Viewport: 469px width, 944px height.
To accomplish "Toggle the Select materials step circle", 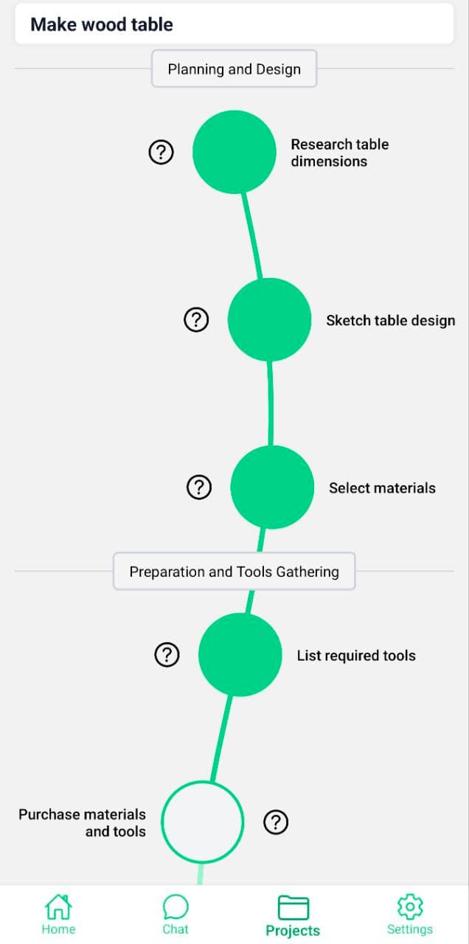I will 271,487.
